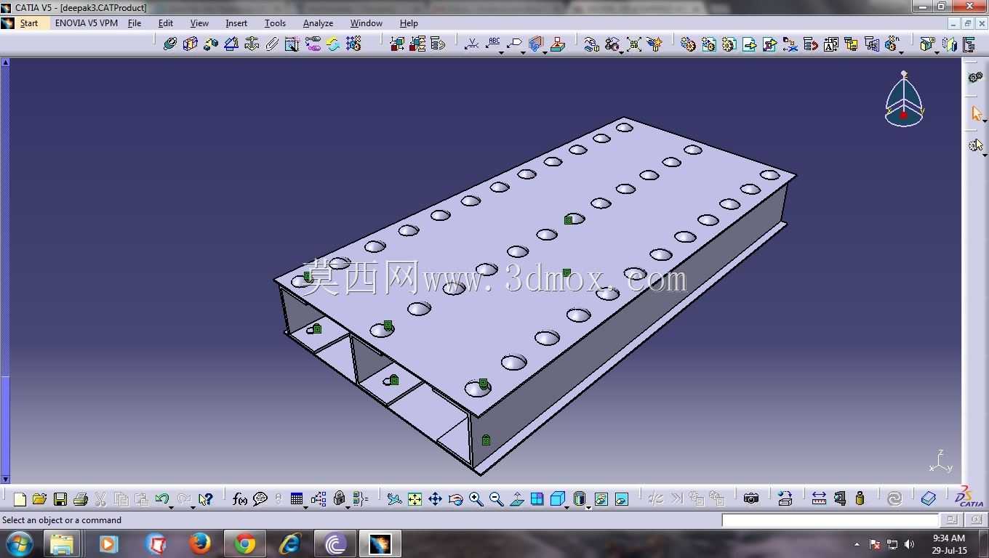Open Google Chrome from the taskbar
Image resolution: width=989 pixels, height=558 pixels.
tap(245, 543)
